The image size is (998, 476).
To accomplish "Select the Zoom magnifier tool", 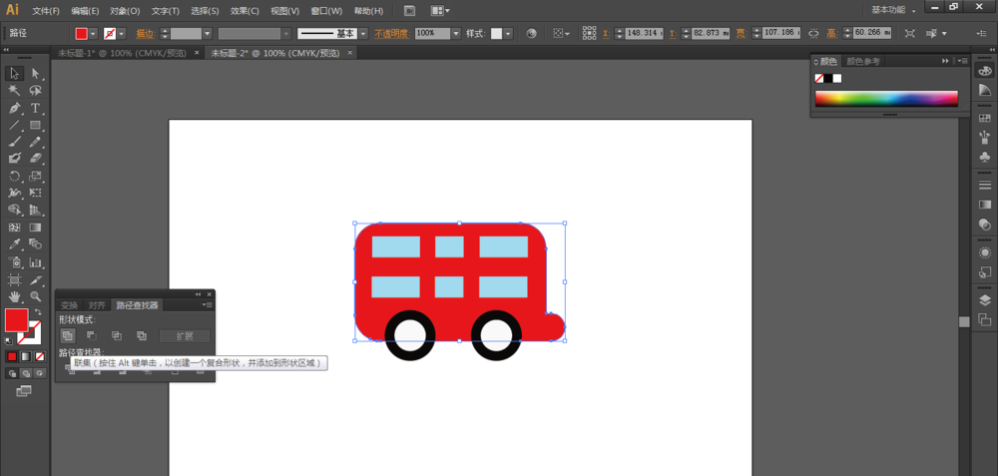I will click(35, 296).
